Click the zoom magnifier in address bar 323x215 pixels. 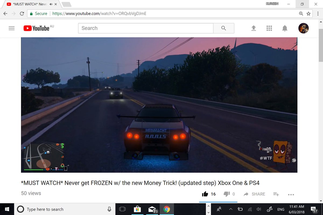point(301,13)
